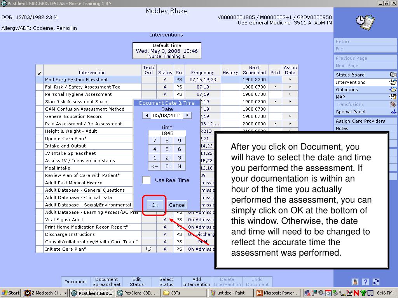Choose Return in the right sidebar

coord(365,42)
